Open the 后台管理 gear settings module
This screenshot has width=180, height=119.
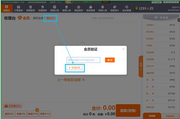(x=127, y=8)
